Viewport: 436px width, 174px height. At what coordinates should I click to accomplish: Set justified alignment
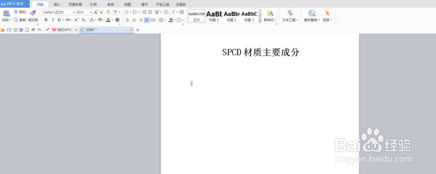tap(147, 20)
